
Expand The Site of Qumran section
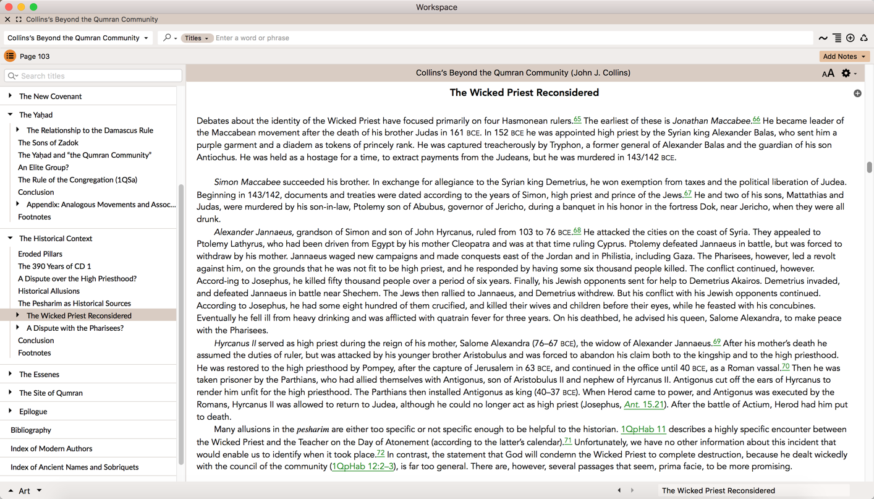[x=10, y=393]
